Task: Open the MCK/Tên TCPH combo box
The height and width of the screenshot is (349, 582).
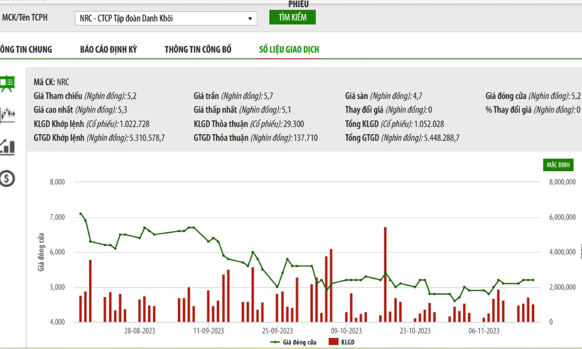Action: tap(166, 18)
